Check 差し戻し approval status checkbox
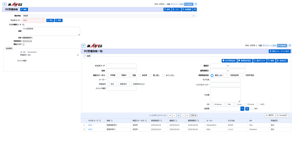 [x=151, y=75]
